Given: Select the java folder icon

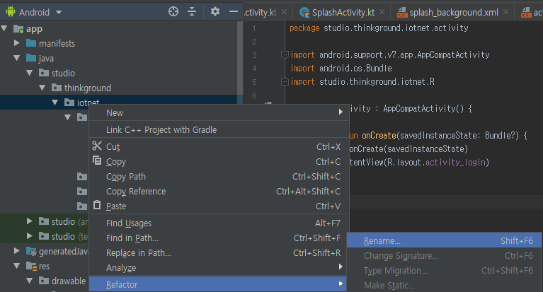Looking at the screenshot, I should click(31, 58).
